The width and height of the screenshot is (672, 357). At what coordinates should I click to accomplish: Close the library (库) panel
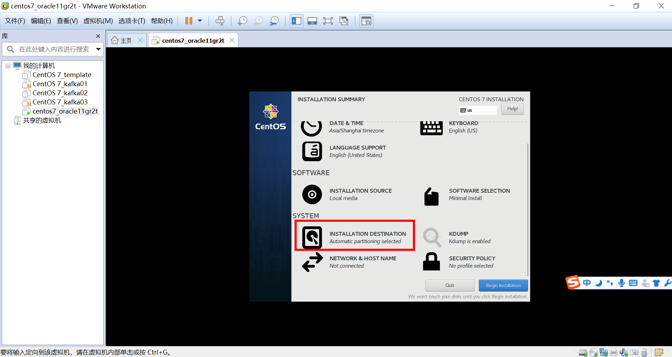[98, 36]
